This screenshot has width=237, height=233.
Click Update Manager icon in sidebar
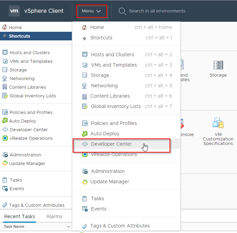pos(5,163)
